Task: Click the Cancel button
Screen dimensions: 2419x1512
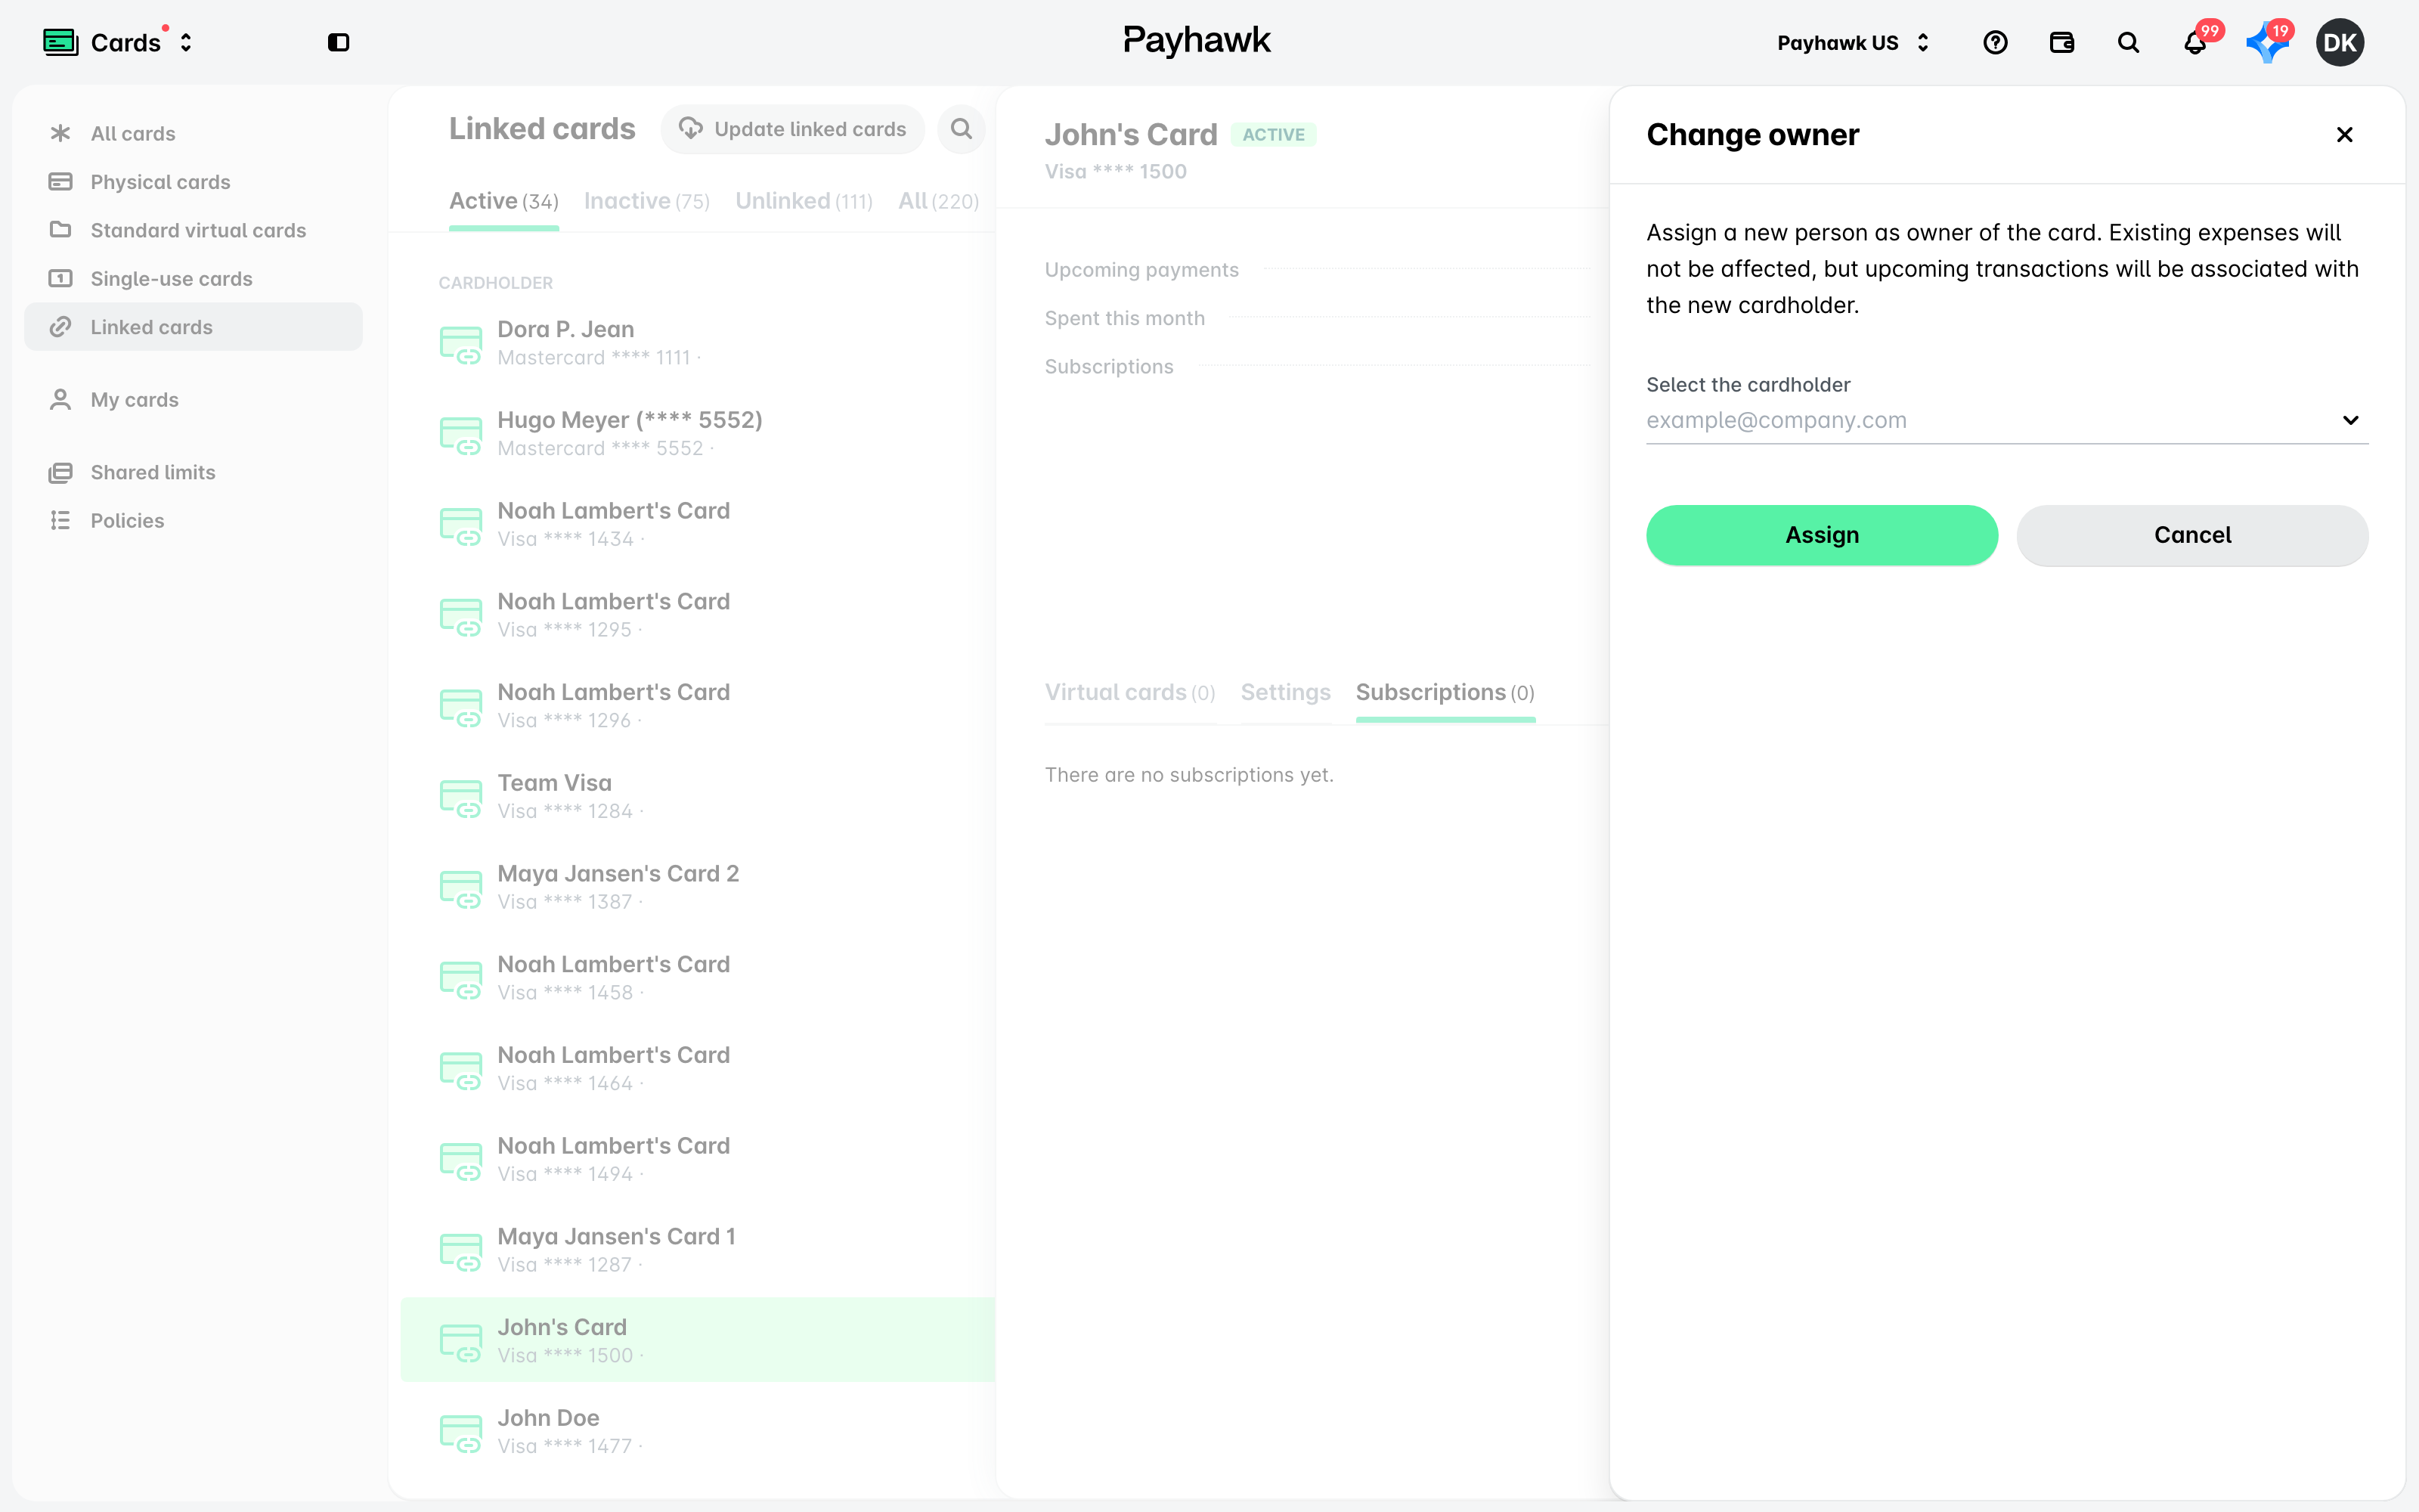Action: click(2192, 535)
